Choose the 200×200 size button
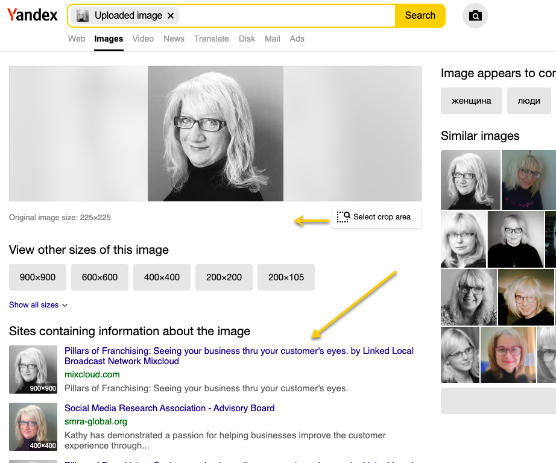 (x=224, y=277)
